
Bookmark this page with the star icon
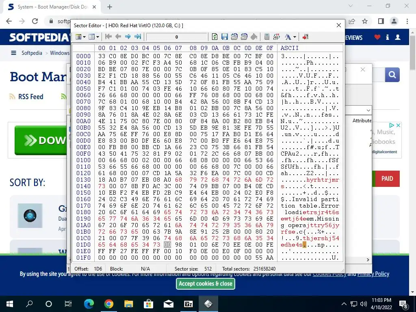coord(365,21)
